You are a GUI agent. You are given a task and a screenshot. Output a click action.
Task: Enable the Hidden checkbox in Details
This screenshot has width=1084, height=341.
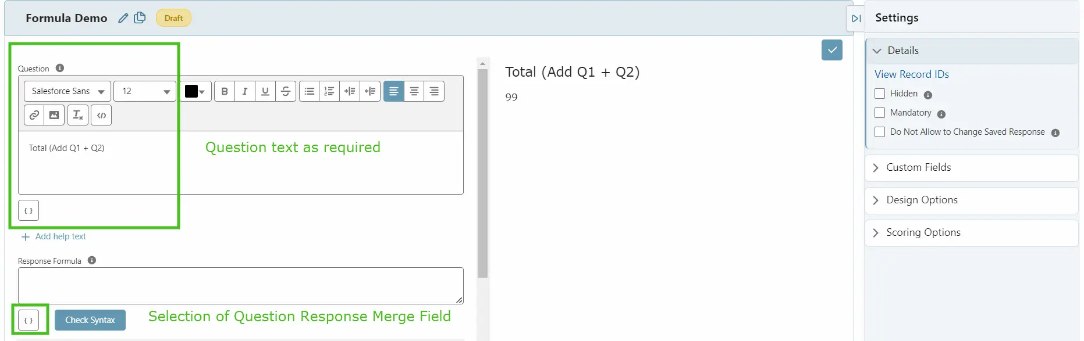(x=880, y=94)
